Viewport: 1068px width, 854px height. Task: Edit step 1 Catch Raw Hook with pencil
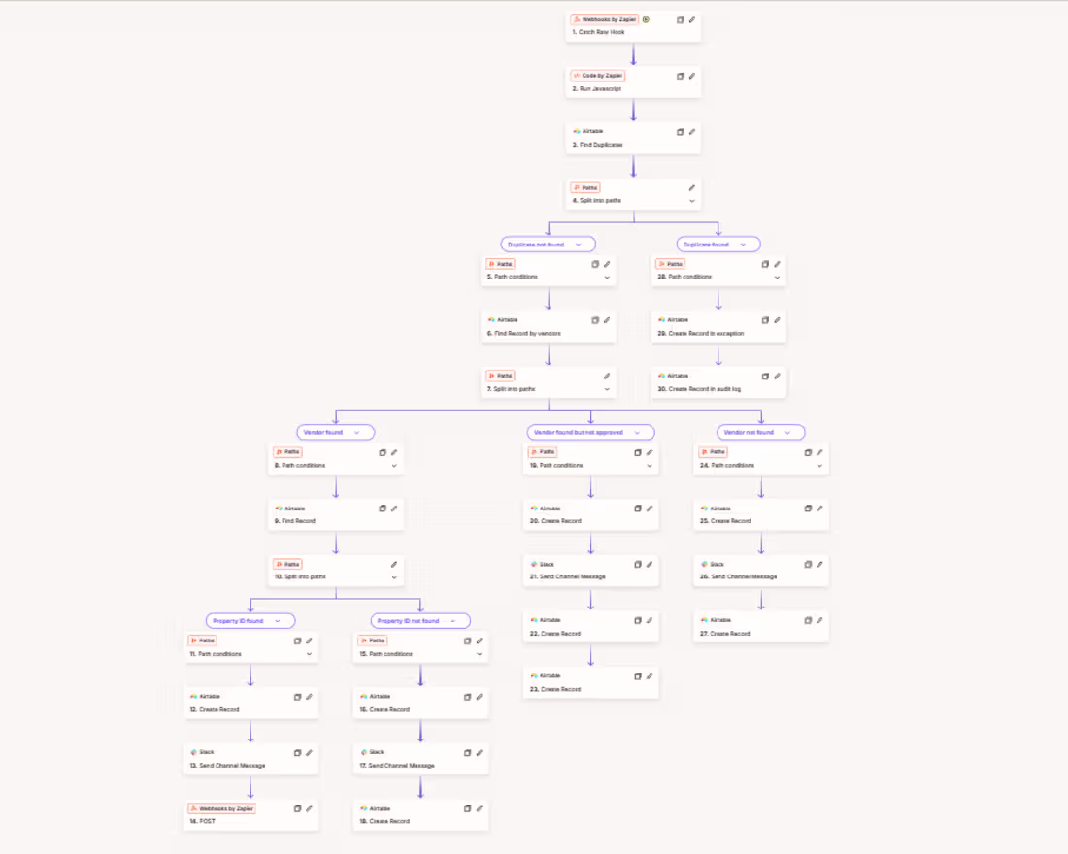pos(692,19)
